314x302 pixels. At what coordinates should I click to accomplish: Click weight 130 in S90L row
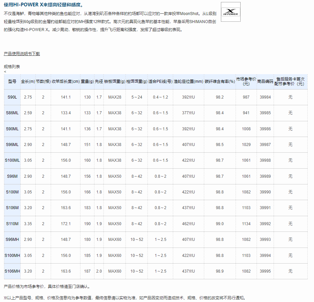pyautogui.click(x=87, y=97)
